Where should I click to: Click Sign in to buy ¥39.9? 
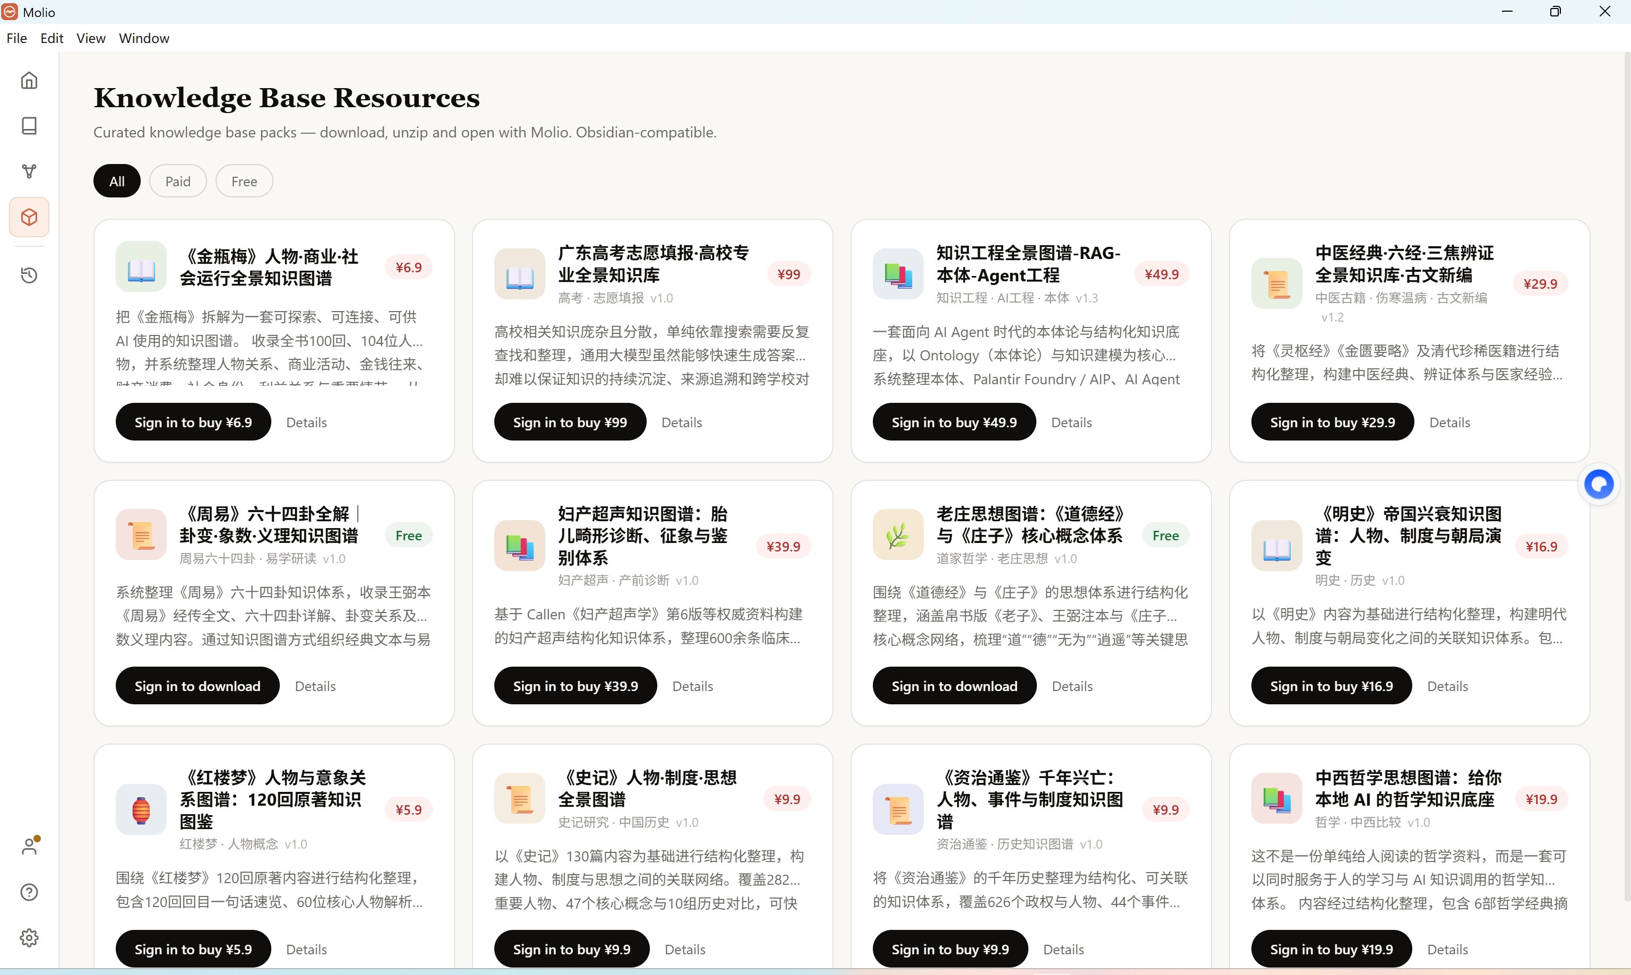point(576,685)
